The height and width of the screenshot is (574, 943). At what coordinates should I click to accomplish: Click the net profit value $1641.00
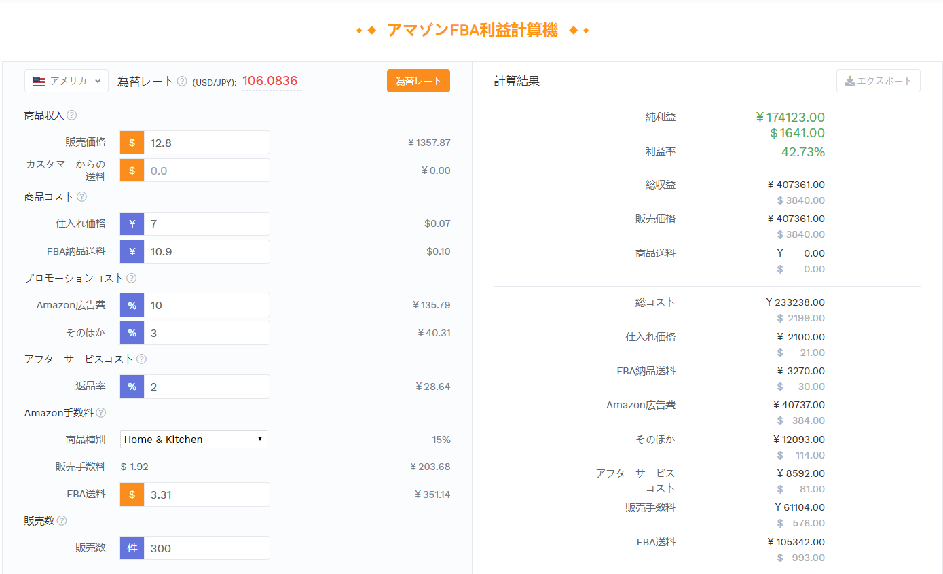point(797,133)
